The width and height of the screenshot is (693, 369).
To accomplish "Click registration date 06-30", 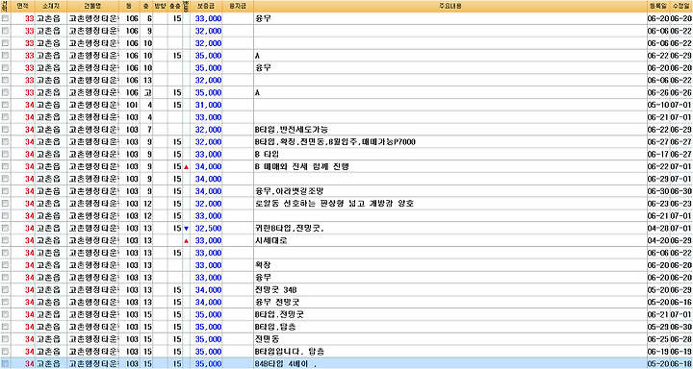I will point(658,191).
